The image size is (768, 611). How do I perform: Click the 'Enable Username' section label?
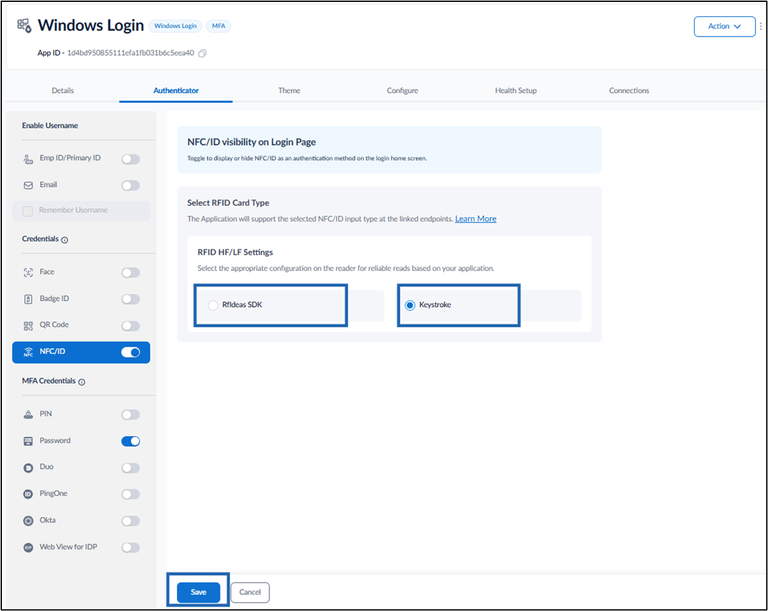click(50, 126)
